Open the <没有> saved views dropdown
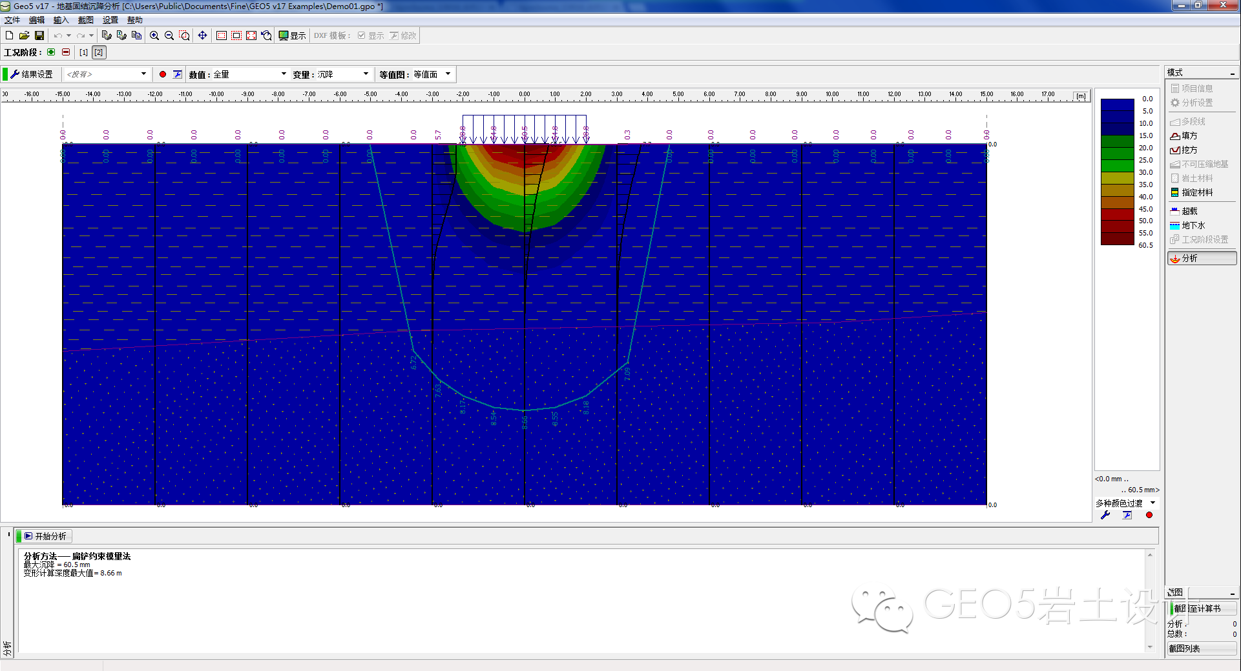The image size is (1241, 671). pyautogui.click(x=107, y=74)
